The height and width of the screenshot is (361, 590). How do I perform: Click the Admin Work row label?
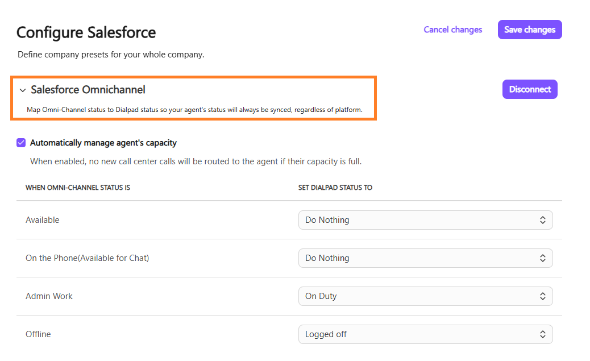point(49,296)
